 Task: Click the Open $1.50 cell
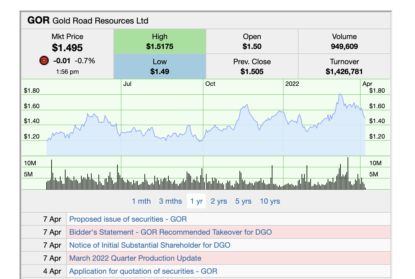[252, 42]
